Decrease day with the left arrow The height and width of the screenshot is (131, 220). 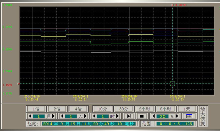click(x=62, y=116)
